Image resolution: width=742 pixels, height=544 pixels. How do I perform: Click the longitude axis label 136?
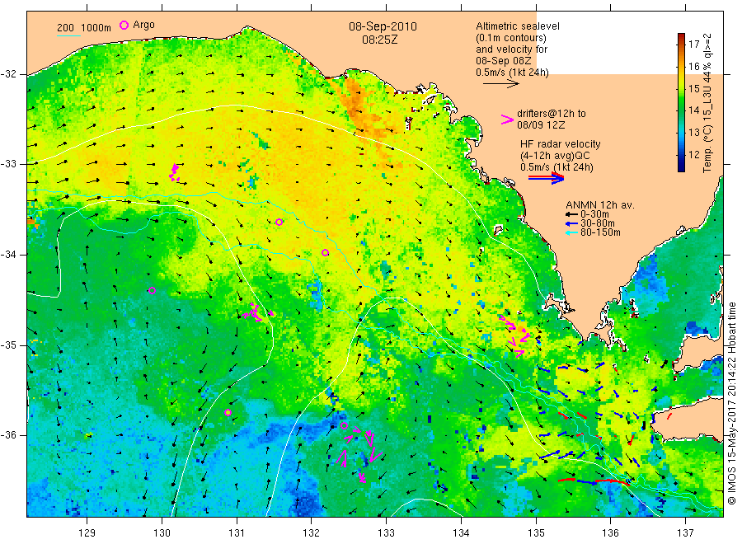(x=610, y=533)
